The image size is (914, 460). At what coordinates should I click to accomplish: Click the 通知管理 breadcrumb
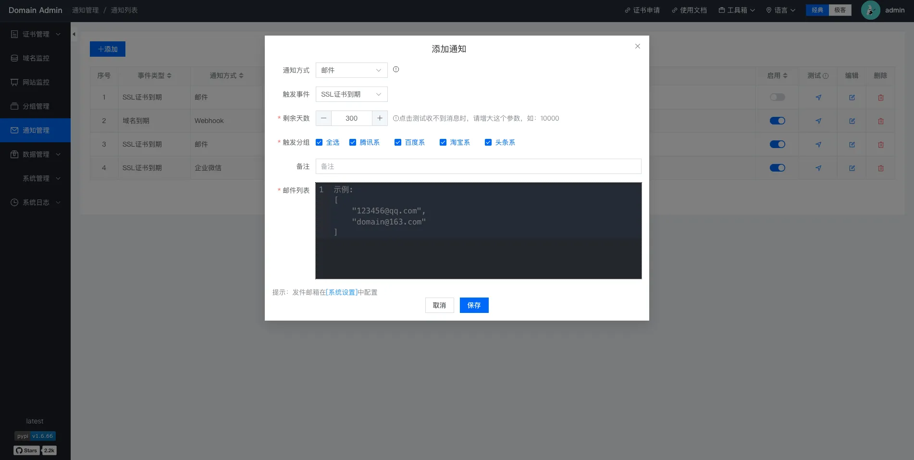(x=86, y=10)
